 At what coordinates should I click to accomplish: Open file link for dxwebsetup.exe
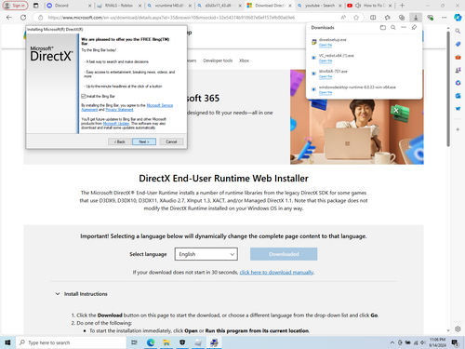(325, 45)
